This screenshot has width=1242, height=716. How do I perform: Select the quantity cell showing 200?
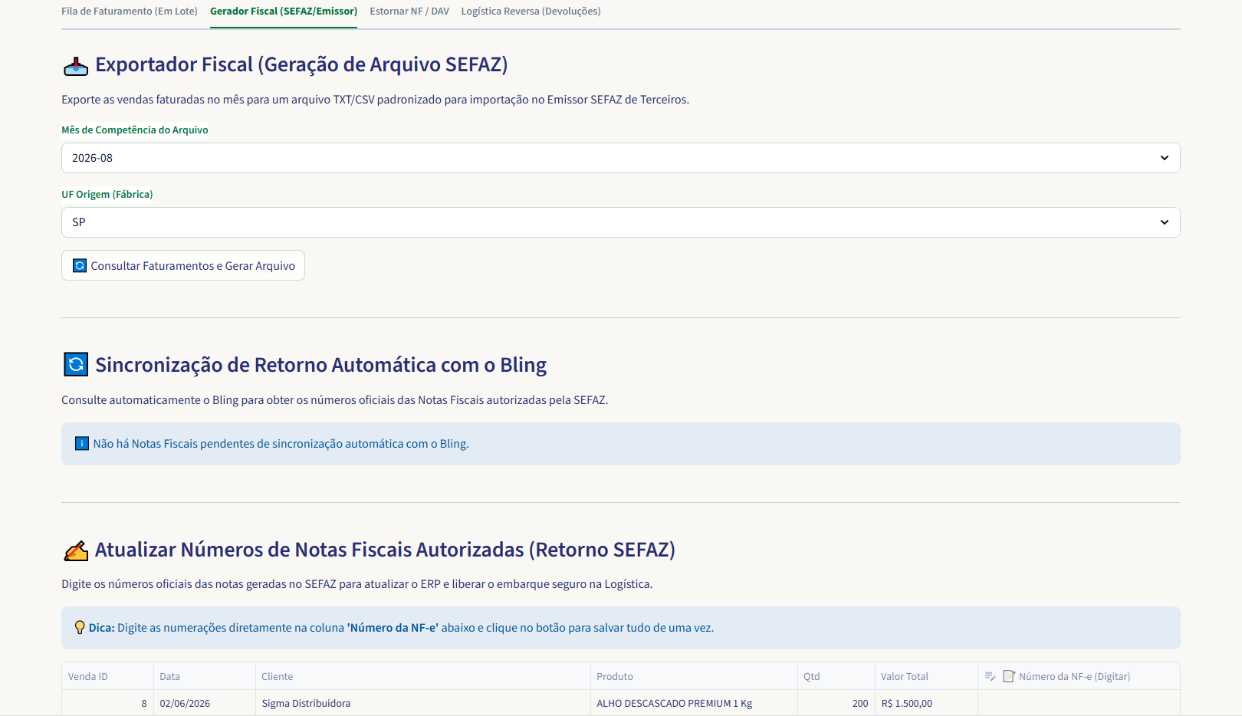836,703
